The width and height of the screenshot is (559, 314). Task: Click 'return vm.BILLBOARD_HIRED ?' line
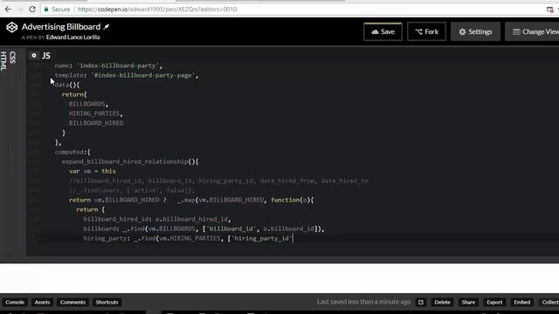click(x=191, y=200)
